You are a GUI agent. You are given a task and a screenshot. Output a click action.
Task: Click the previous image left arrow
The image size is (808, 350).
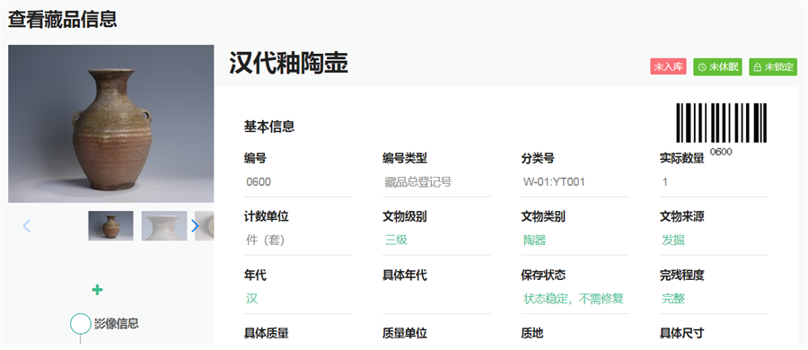click(27, 226)
